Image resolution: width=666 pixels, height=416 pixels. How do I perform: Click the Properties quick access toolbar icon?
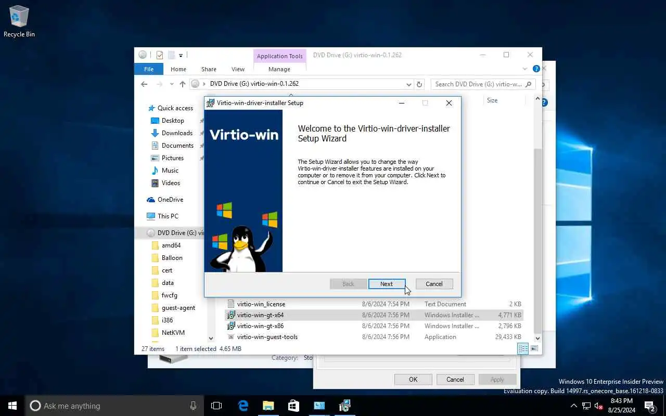click(160, 55)
